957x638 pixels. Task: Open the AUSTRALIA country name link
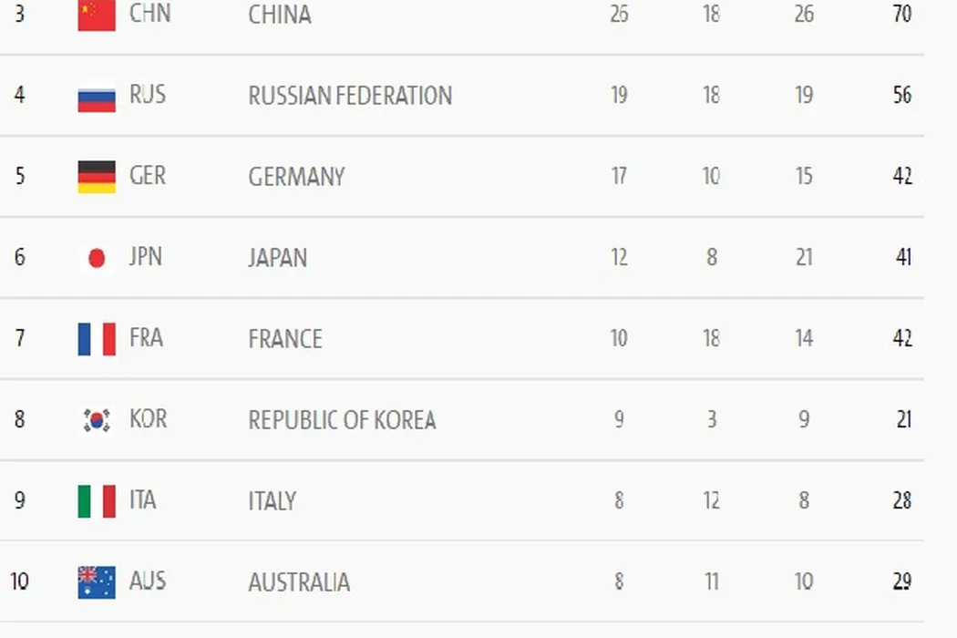[299, 582]
